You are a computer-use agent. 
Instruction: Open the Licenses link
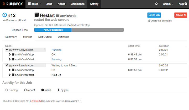(x=69, y=101)
